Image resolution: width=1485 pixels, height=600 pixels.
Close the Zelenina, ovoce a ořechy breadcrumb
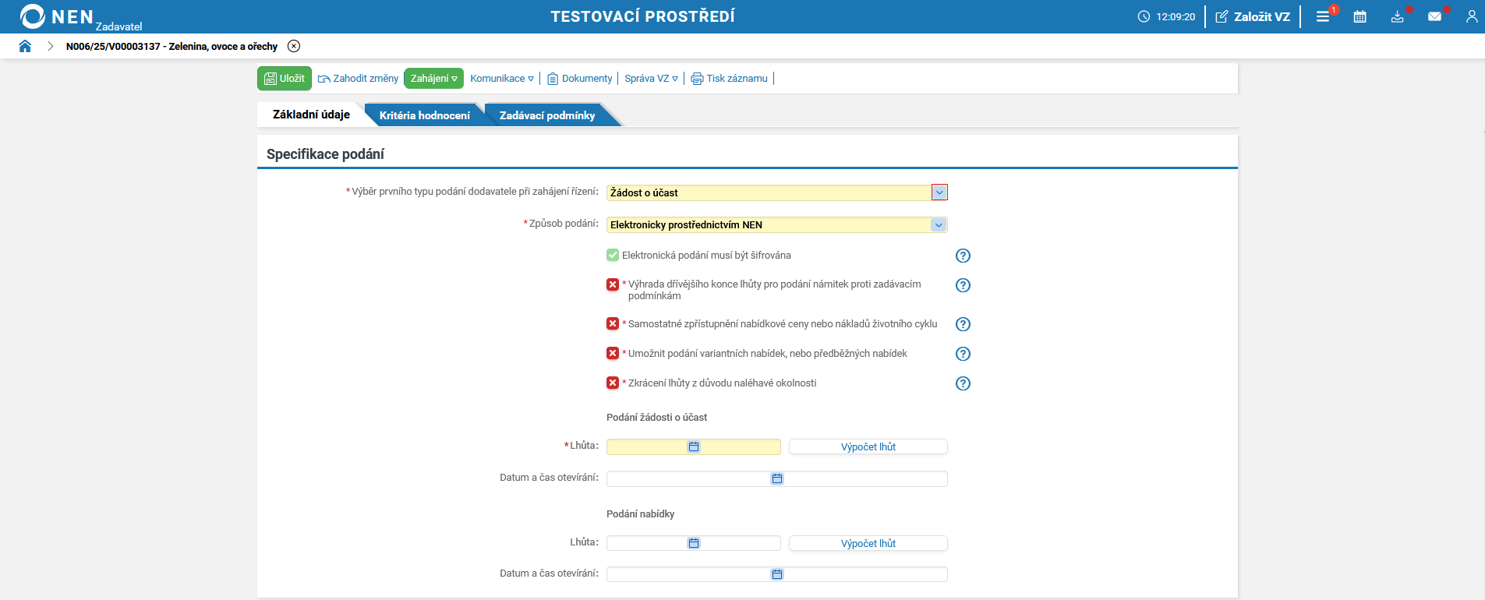[x=294, y=46]
